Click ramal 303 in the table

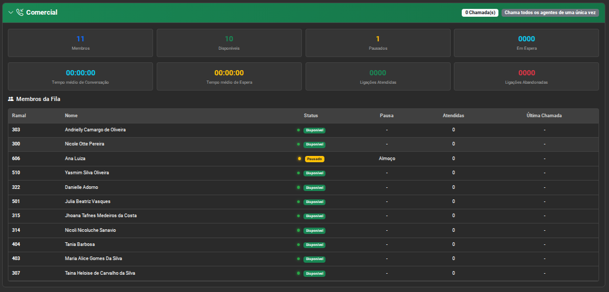point(16,130)
